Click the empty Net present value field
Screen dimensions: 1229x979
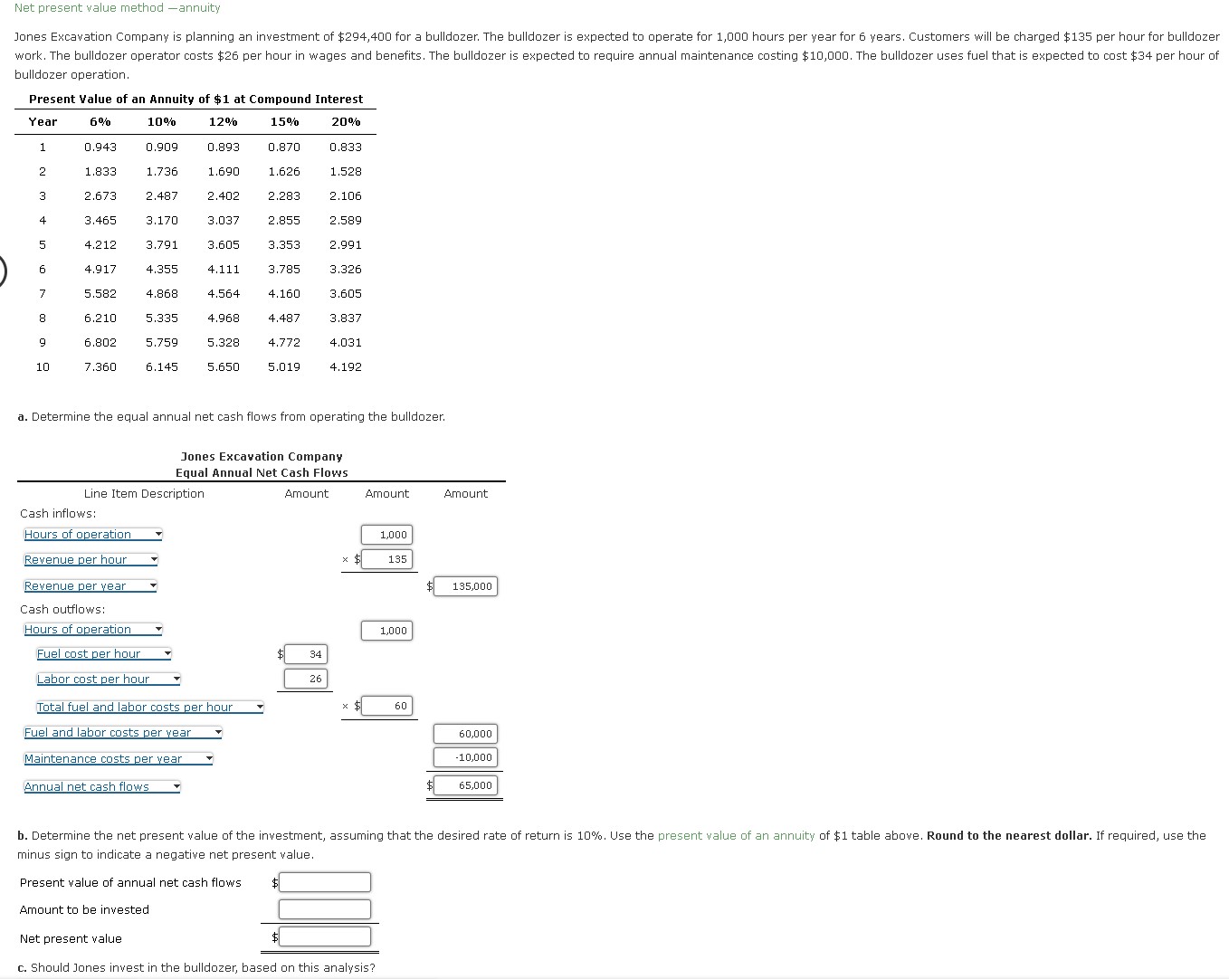tap(324, 936)
